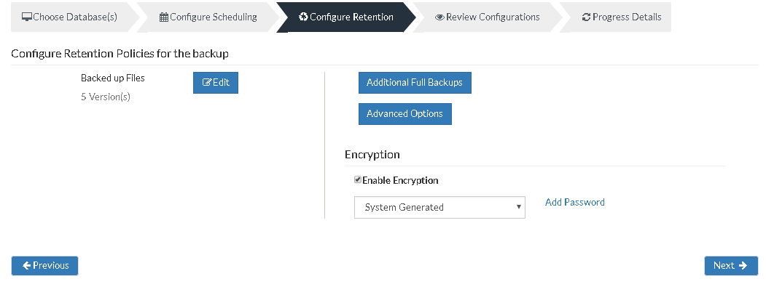Click the eye icon beside Review Configurations

[x=439, y=17]
